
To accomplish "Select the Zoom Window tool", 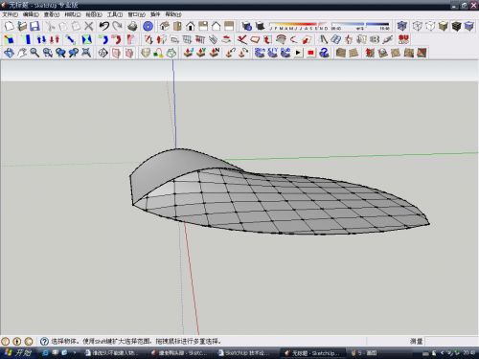I will (x=48, y=53).
